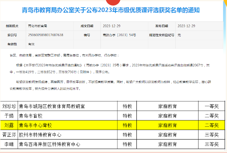Select the name cell 李晴
The image size is (227, 153).
tap(9, 144)
